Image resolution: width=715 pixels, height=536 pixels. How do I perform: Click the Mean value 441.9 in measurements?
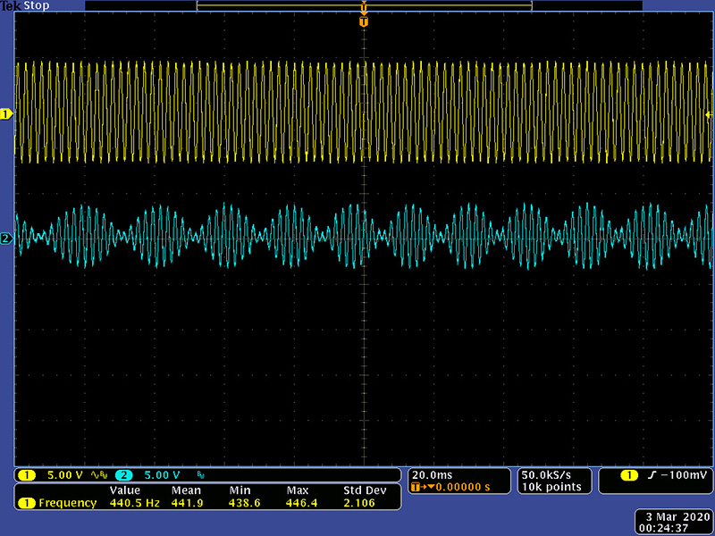[x=185, y=503]
